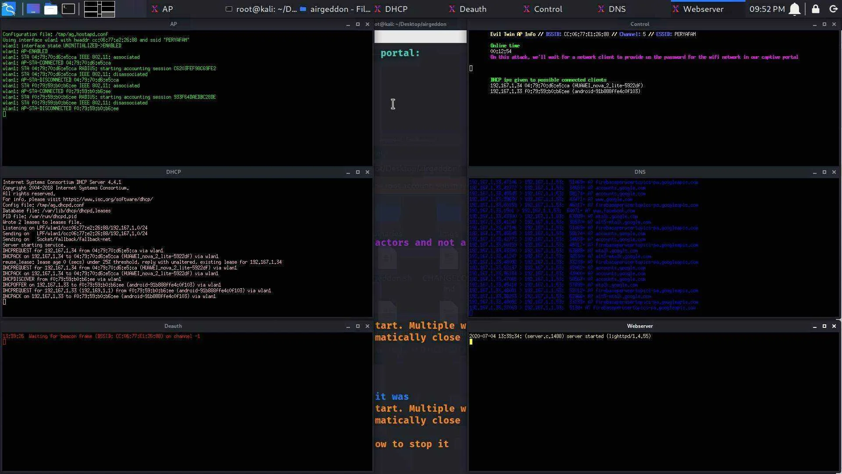Select the workspace switcher in the panel
Image resolution: width=842 pixels, height=474 pixels.
100,9
